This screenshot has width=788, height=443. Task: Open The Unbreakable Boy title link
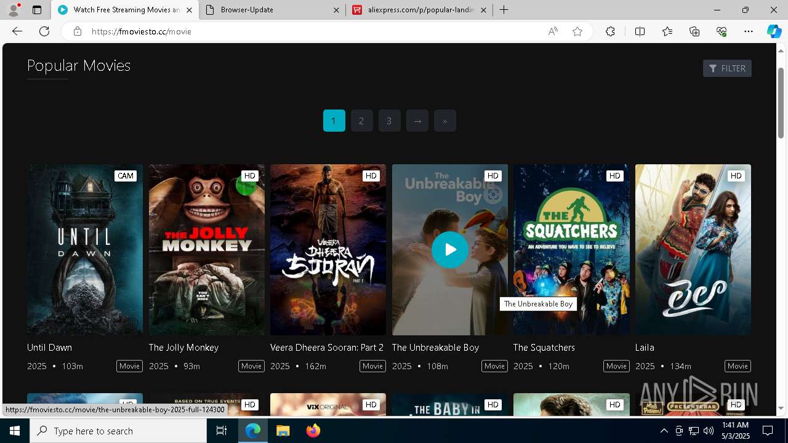pyautogui.click(x=435, y=348)
